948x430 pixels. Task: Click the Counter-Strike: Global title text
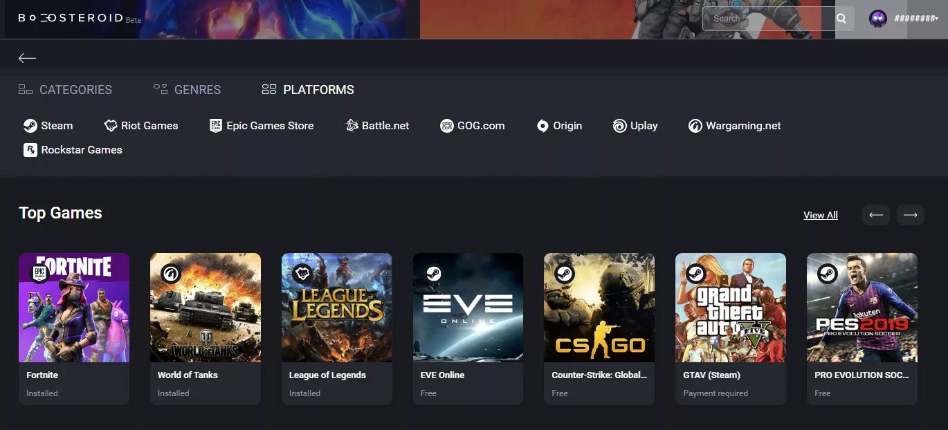point(599,375)
